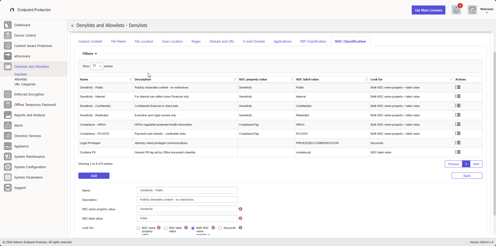Open the Allowlists submenu link
Image resolution: width=496 pixels, height=246 pixels.
point(21,79)
